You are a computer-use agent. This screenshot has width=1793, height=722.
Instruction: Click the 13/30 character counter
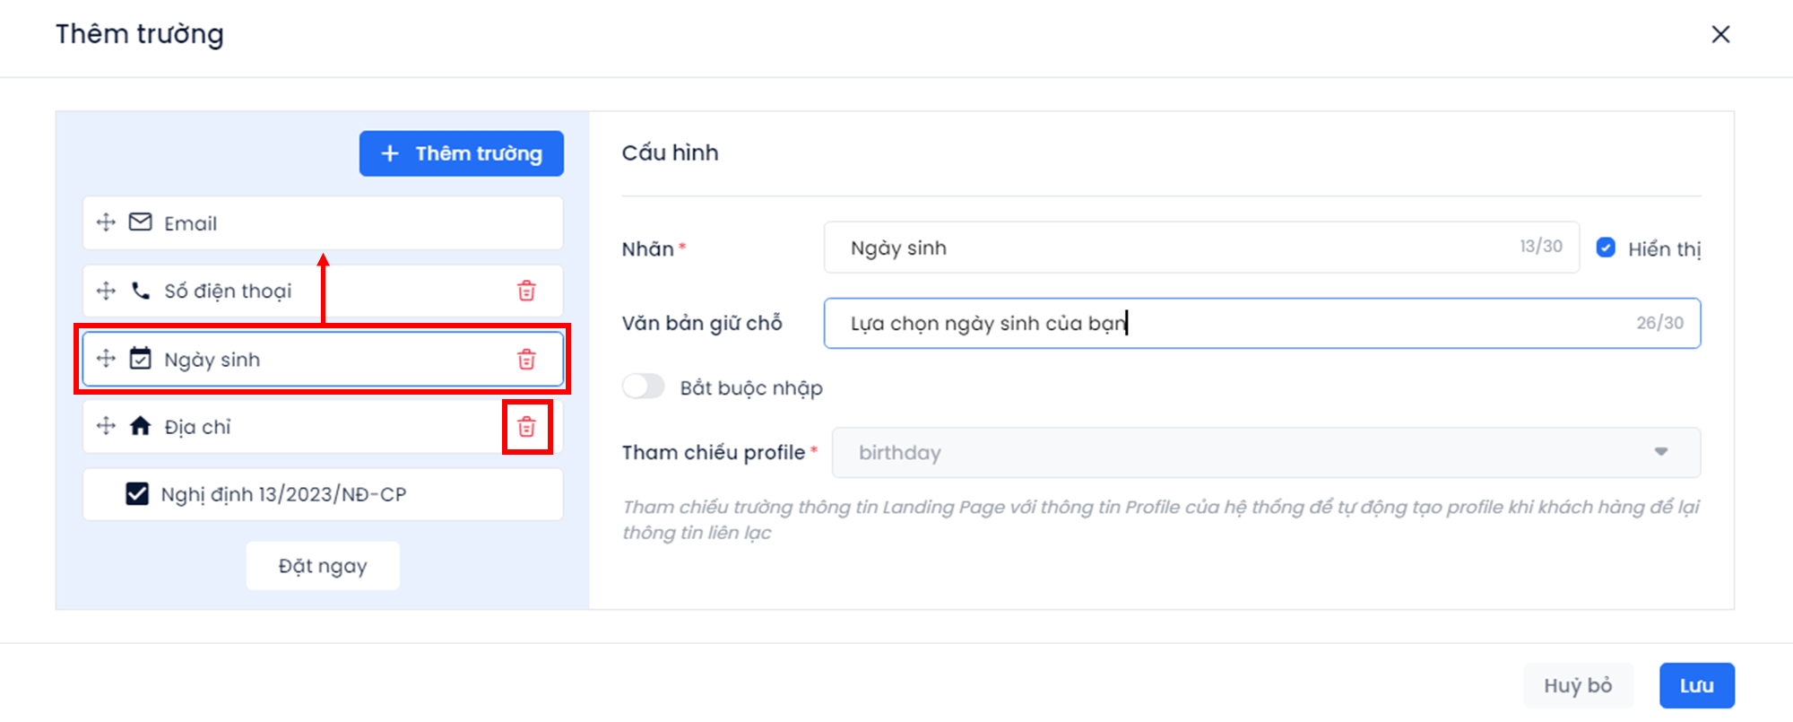pyautogui.click(x=1541, y=246)
